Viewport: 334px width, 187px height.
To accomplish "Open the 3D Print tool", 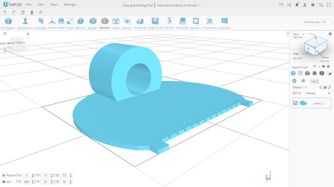I will coord(169,24).
